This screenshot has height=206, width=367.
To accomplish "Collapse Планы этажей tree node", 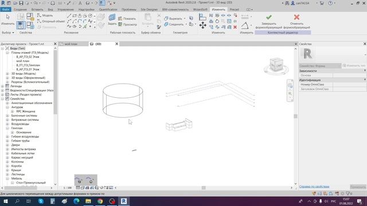I will pyautogui.click(x=7, y=53).
